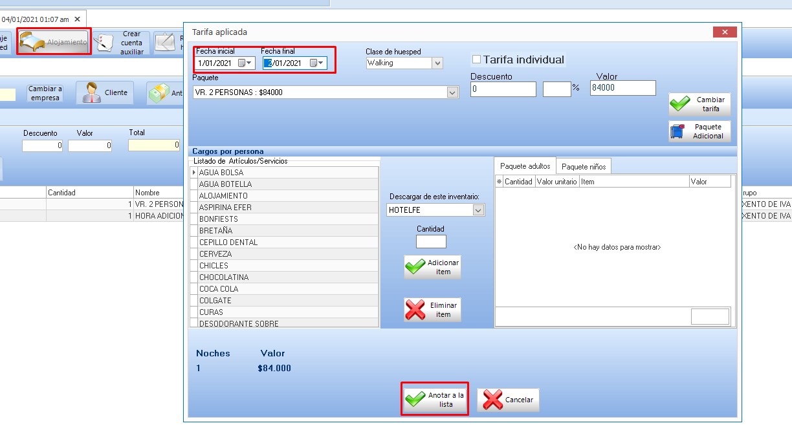Screen dimensions: 792x432
Task: Select the Paquete adultos tab
Action: coord(525,166)
